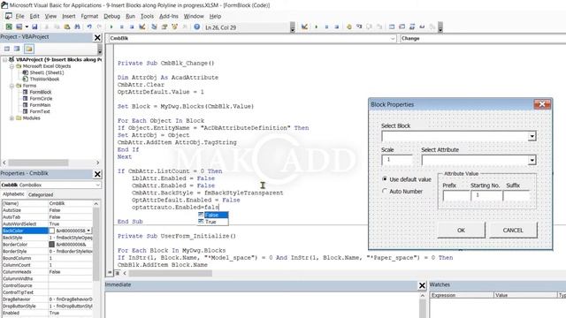Save the workbook with the floppy disk icon
Image resolution: width=566 pixels, height=318 pixels.
coord(34,26)
